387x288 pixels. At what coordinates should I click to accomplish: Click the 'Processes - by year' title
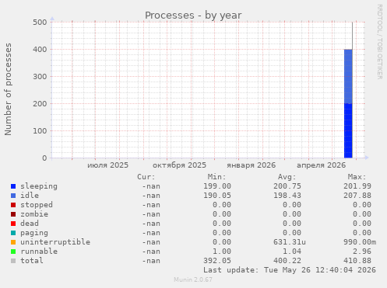pos(193,16)
